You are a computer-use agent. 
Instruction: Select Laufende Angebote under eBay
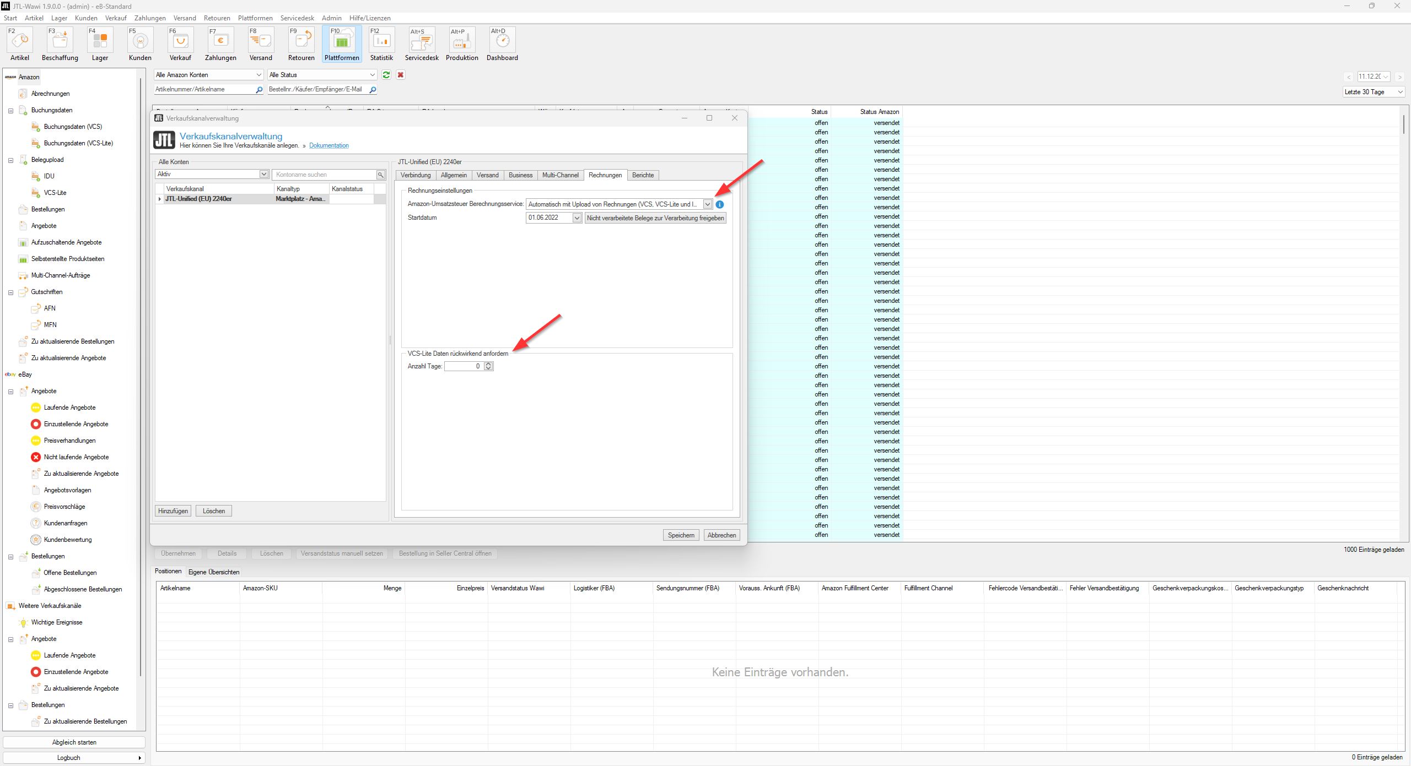[x=70, y=408]
